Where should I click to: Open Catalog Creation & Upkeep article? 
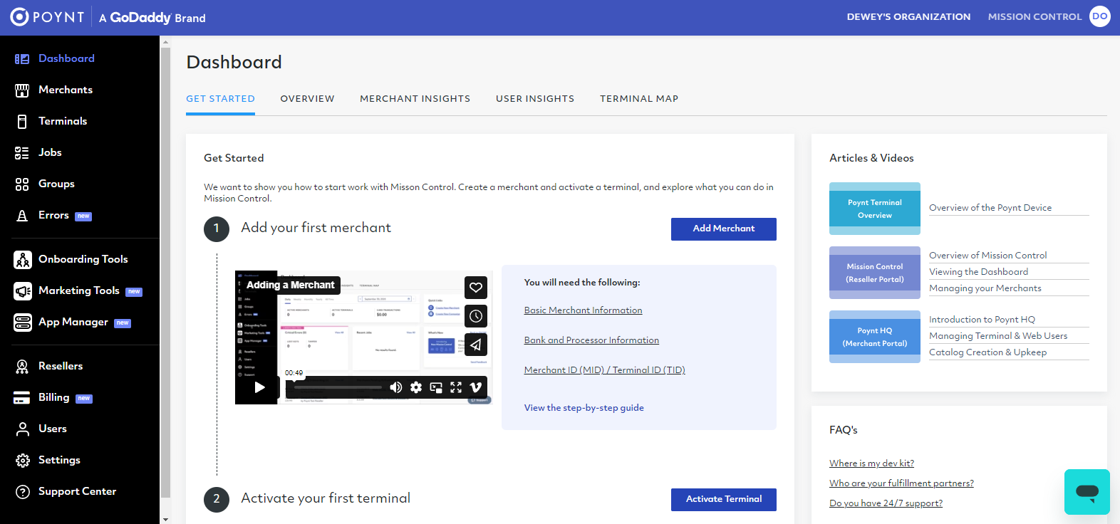(987, 352)
